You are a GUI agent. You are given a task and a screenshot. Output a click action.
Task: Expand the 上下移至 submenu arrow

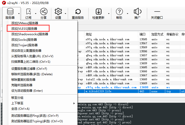74,103
